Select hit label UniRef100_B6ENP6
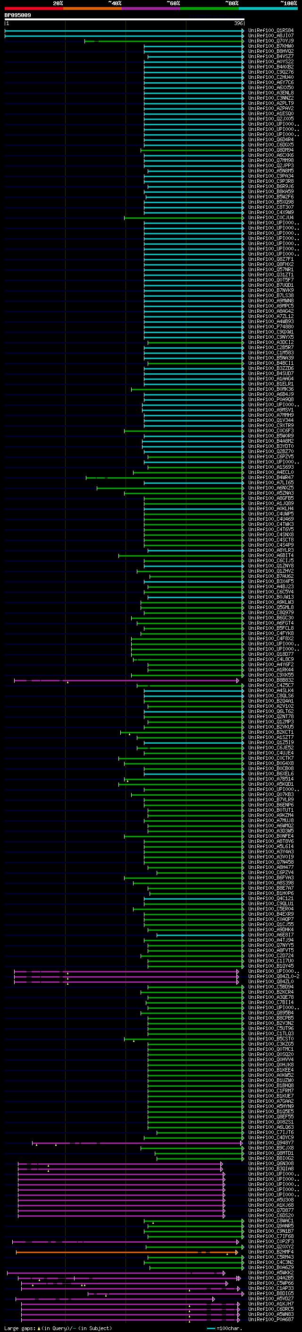This screenshot has height=1332, width=302. pos(271,805)
